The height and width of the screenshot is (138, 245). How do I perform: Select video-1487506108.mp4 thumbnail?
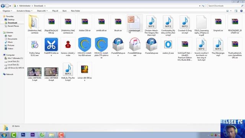[51, 72]
